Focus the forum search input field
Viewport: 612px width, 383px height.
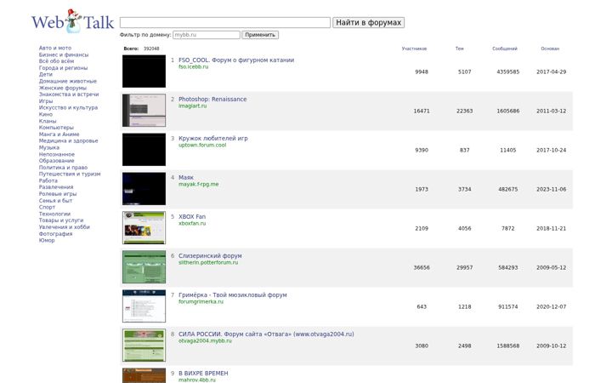click(x=225, y=23)
